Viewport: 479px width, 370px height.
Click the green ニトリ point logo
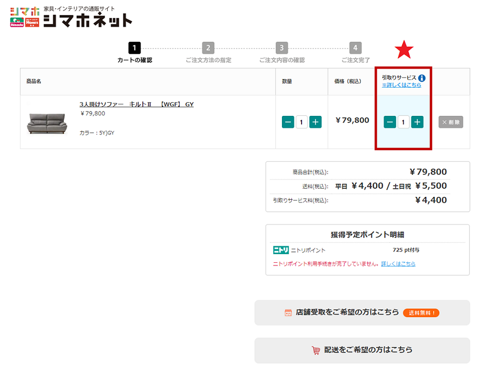pyautogui.click(x=280, y=250)
